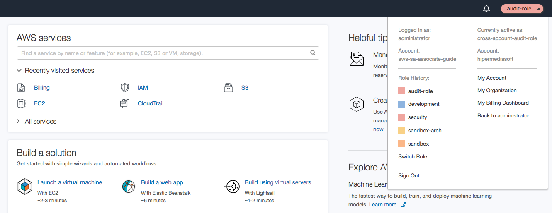The image size is (552, 213).
Task: Switch to the sandbox-arch role
Action: click(x=425, y=131)
